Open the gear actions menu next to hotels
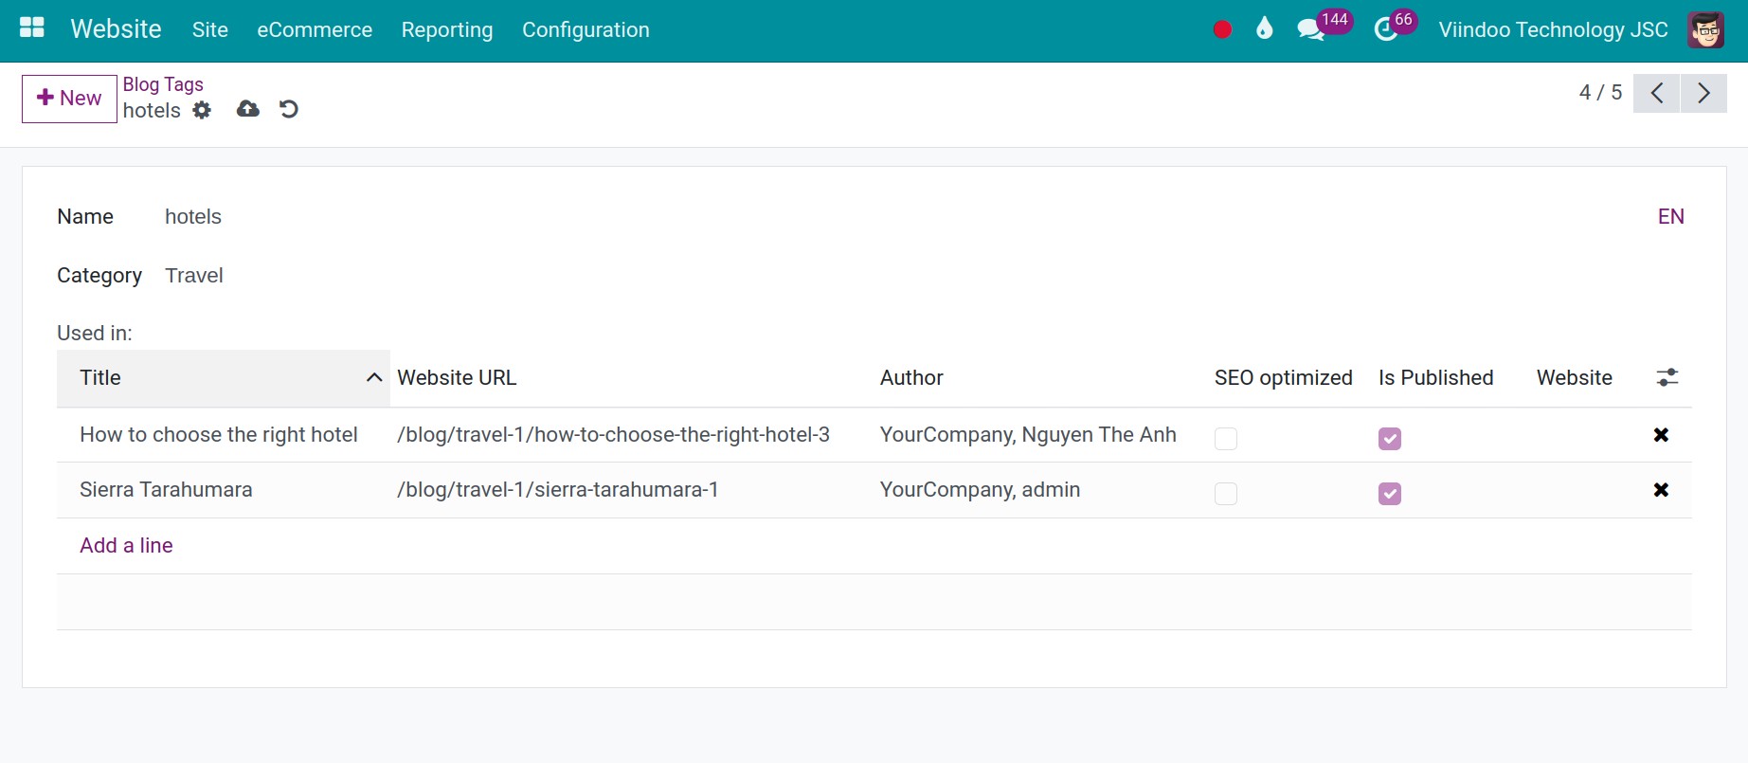 click(x=202, y=110)
